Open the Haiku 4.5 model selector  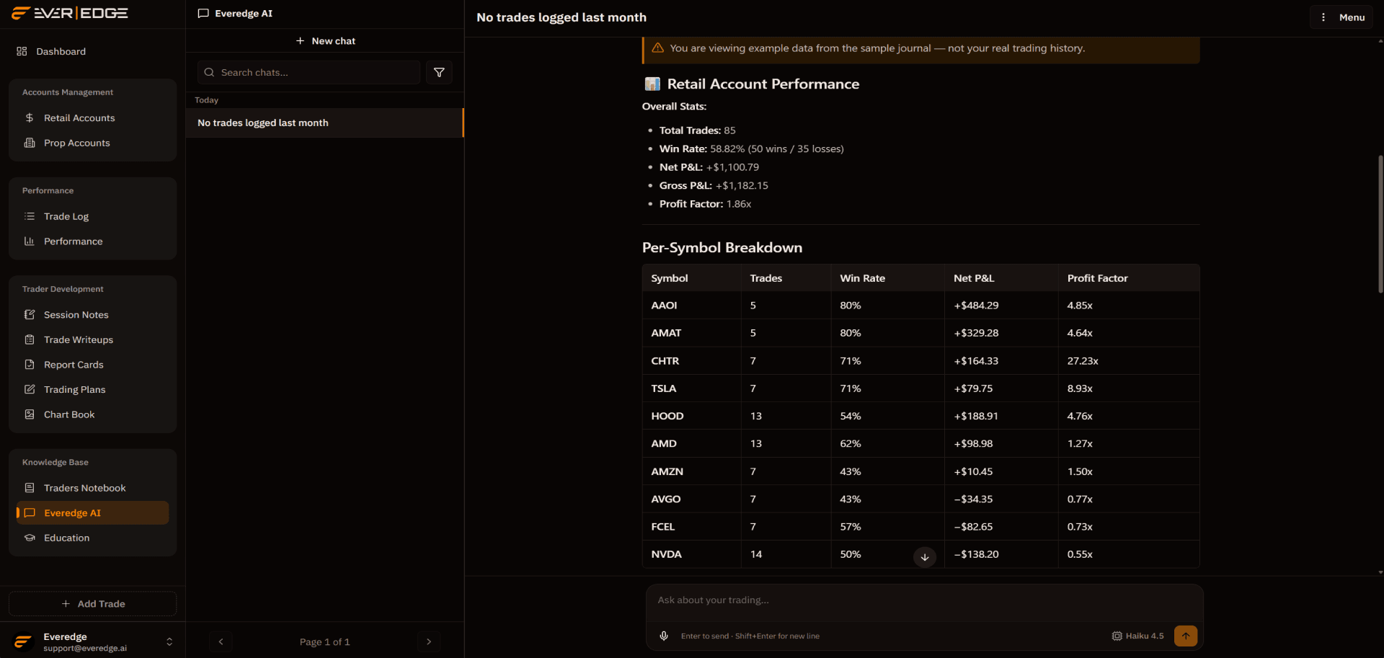click(1137, 636)
